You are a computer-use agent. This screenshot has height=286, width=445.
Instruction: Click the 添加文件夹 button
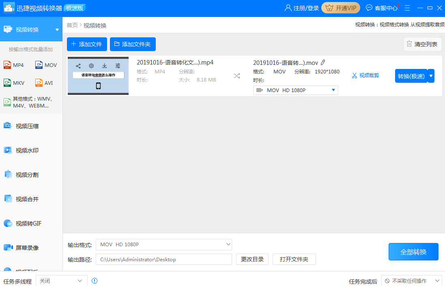coord(133,44)
